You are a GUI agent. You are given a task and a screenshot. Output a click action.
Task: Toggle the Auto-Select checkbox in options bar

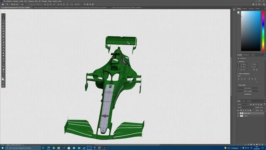coord(12,5)
